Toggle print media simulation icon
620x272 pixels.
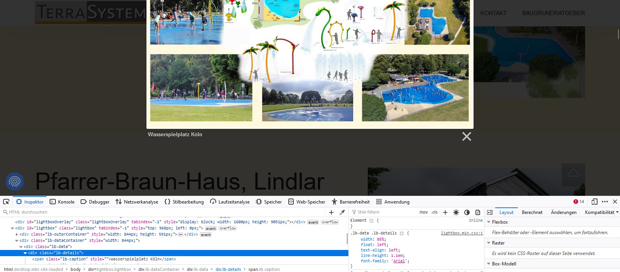coord(478,212)
